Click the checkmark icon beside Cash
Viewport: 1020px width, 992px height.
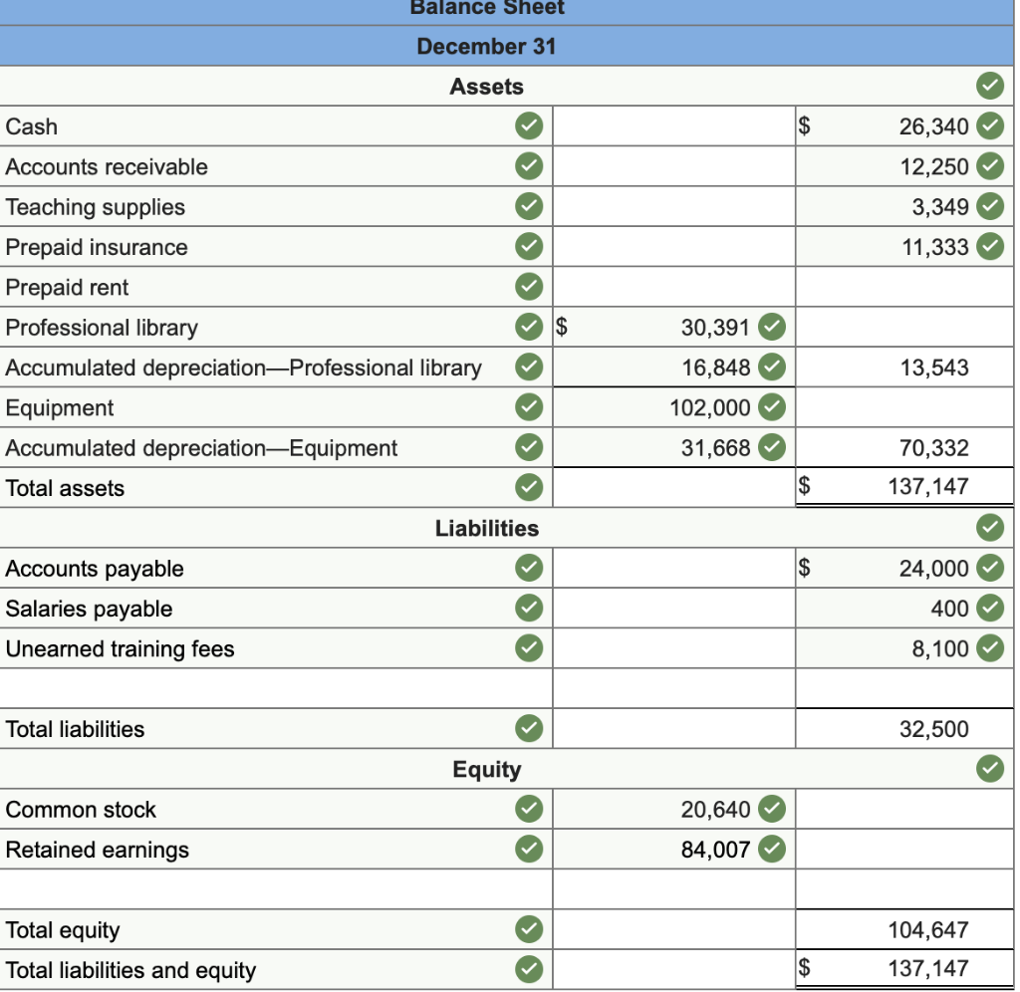[x=526, y=125]
